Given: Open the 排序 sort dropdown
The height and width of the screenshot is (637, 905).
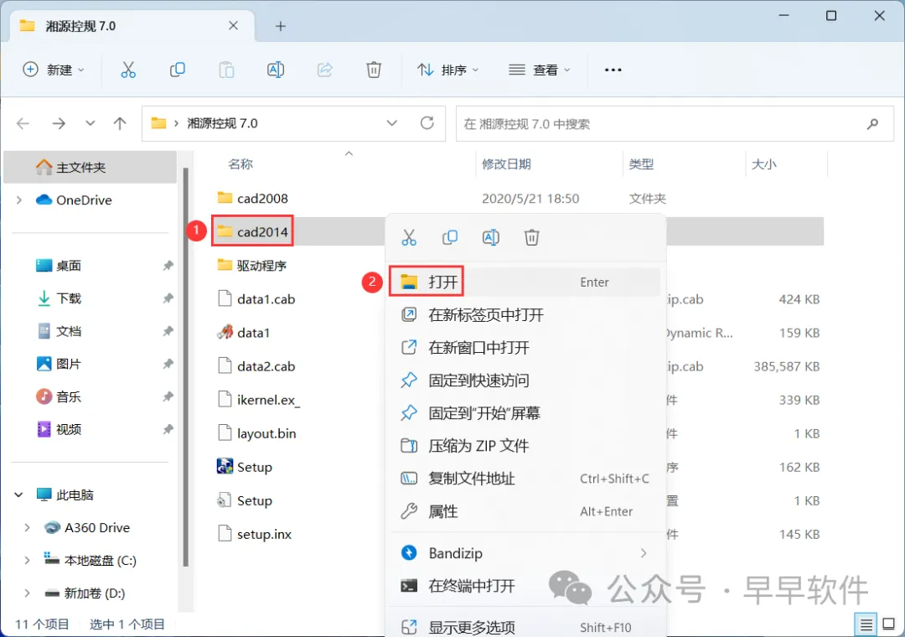Looking at the screenshot, I should [x=447, y=70].
